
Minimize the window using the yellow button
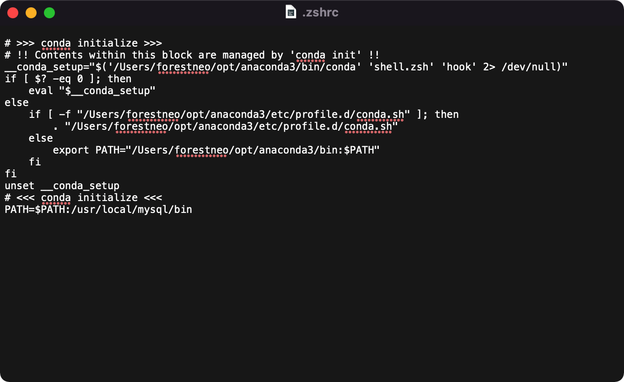click(31, 13)
